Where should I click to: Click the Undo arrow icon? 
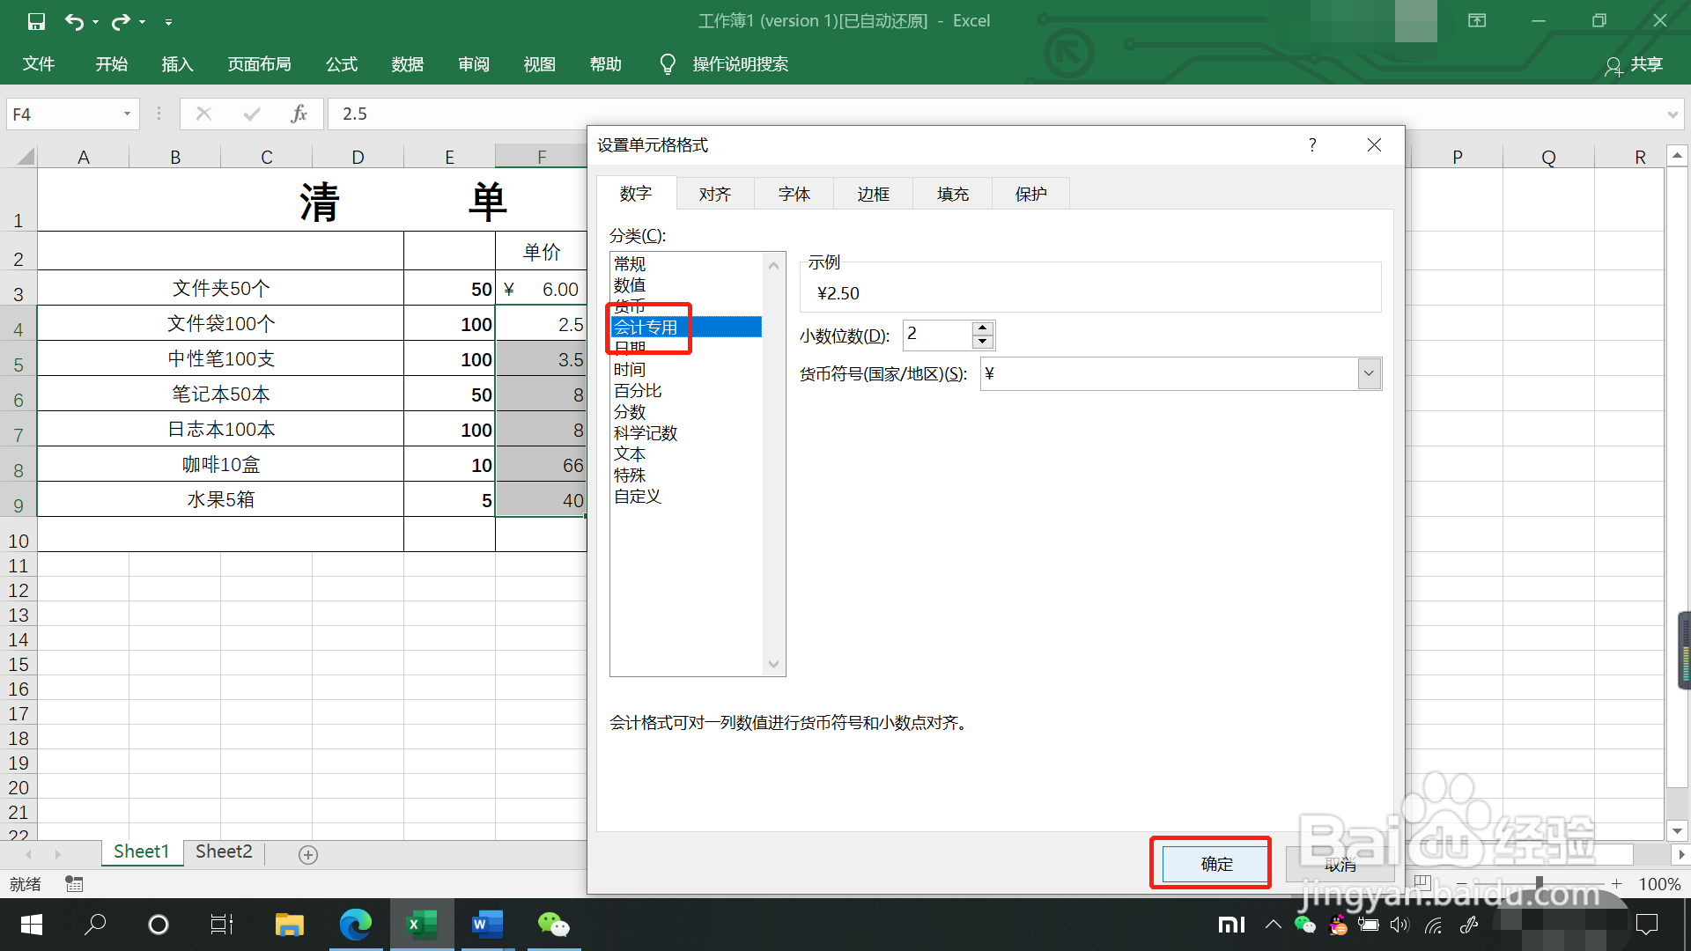[x=74, y=21]
